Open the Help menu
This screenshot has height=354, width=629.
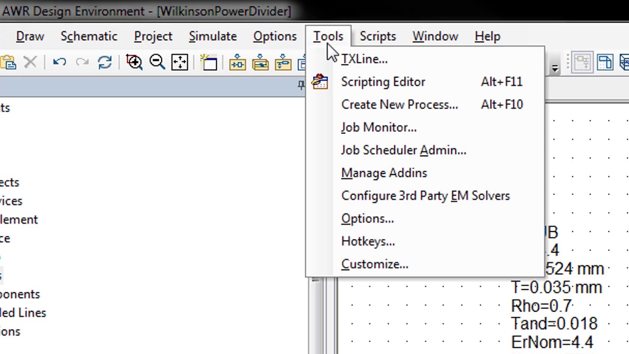487,36
